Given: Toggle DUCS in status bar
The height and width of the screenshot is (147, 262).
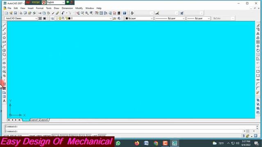Looking at the screenshot, I should coord(82,136).
